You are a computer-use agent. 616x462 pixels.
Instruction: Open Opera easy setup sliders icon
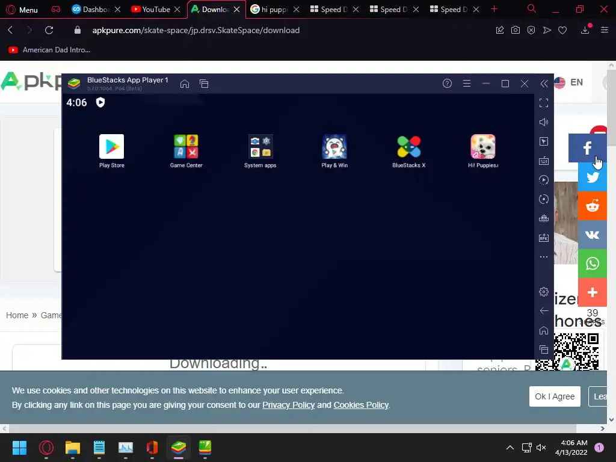pos(605,30)
